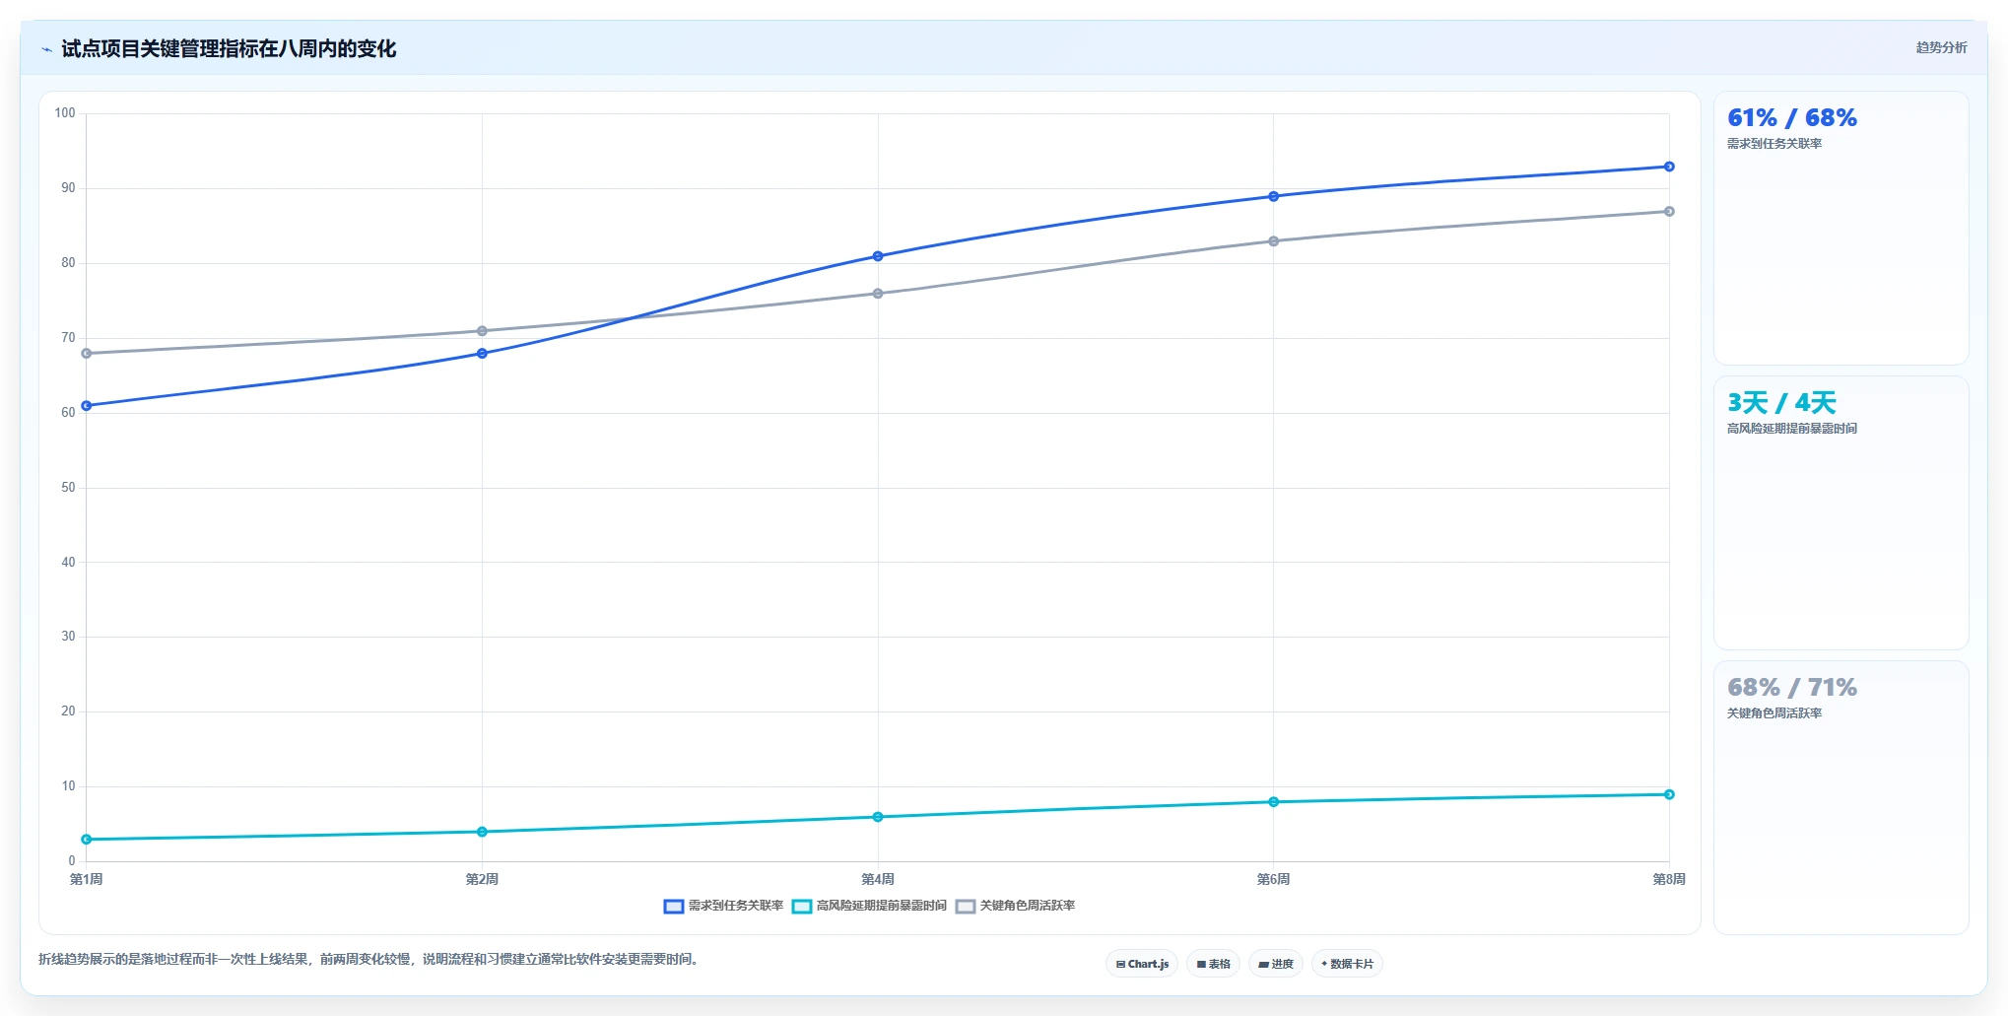This screenshot has width=2008, height=1016.
Task: Click the blue line's 第8周 data point at 93
Action: (x=1669, y=167)
